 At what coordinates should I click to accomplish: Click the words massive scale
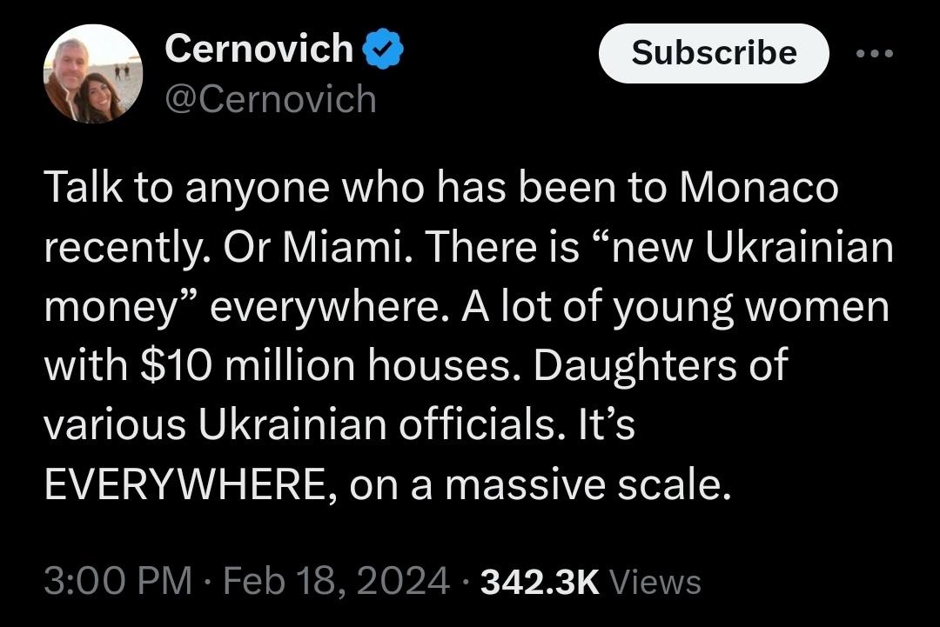tap(585, 485)
